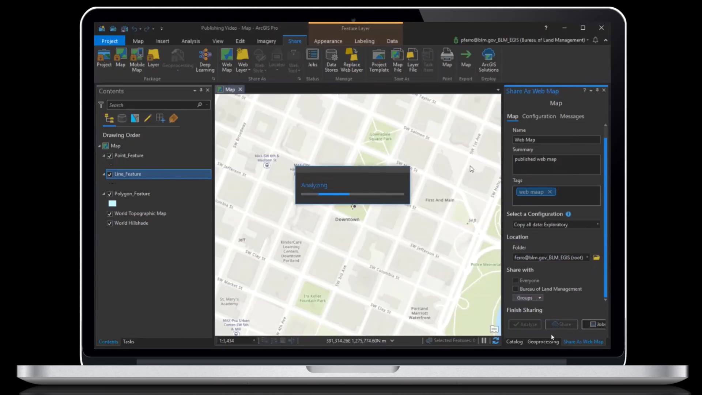Toggle Polygon_Feature layer visibility checkbox
This screenshot has width=702, height=395.
click(110, 194)
